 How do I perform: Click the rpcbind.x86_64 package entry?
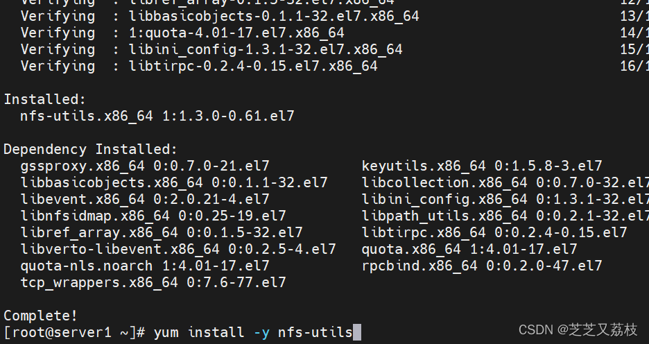(482, 266)
